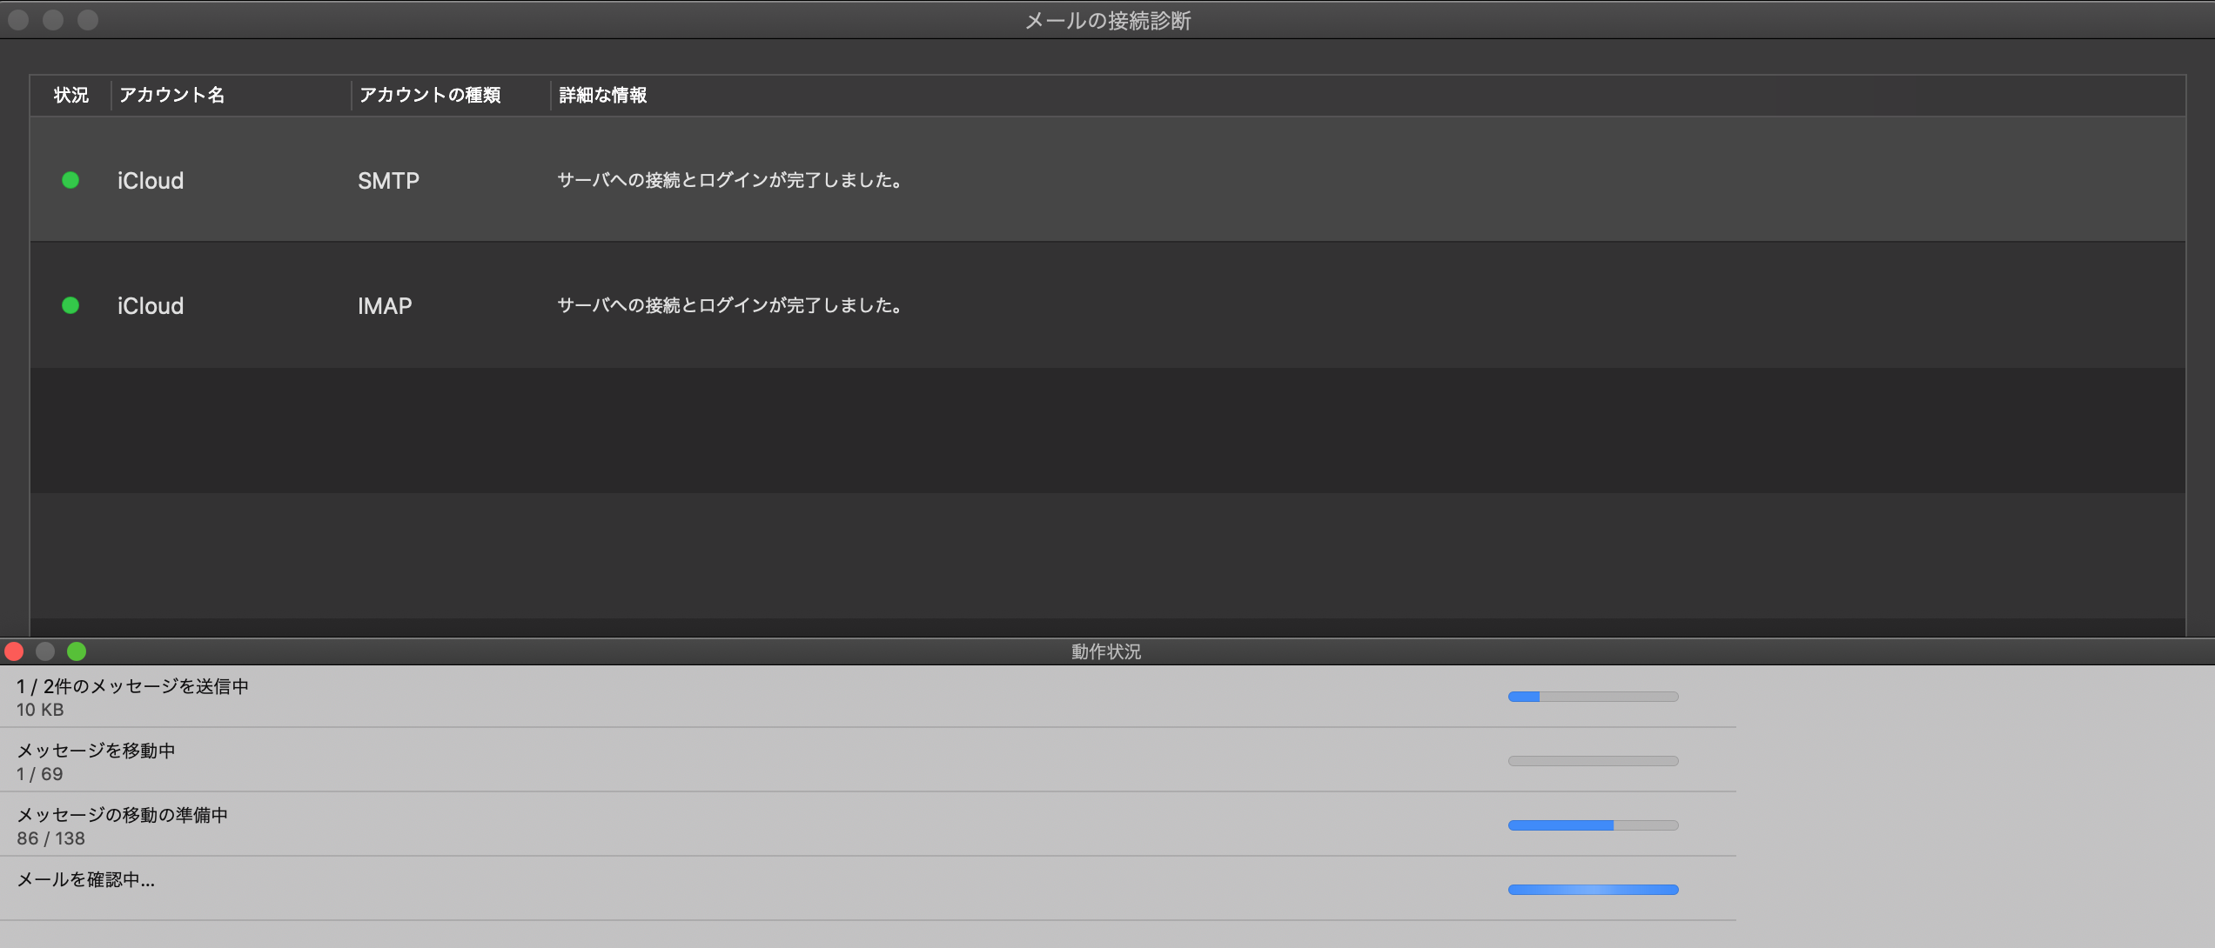The height and width of the screenshot is (948, 2215).
Task: Click the message sending progress bar
Action: 1592,697
